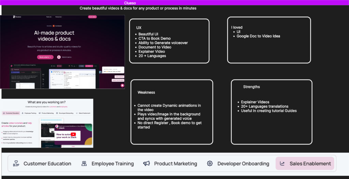The image size is (349, 179).
Task: Click the Developer Onboarding gear icon
Action: [x=210, y=164]
